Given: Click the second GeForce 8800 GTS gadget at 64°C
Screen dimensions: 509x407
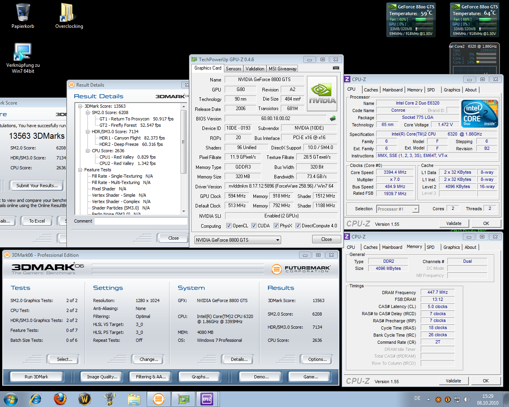Looking at the screenshot, I should pos(474,20).
